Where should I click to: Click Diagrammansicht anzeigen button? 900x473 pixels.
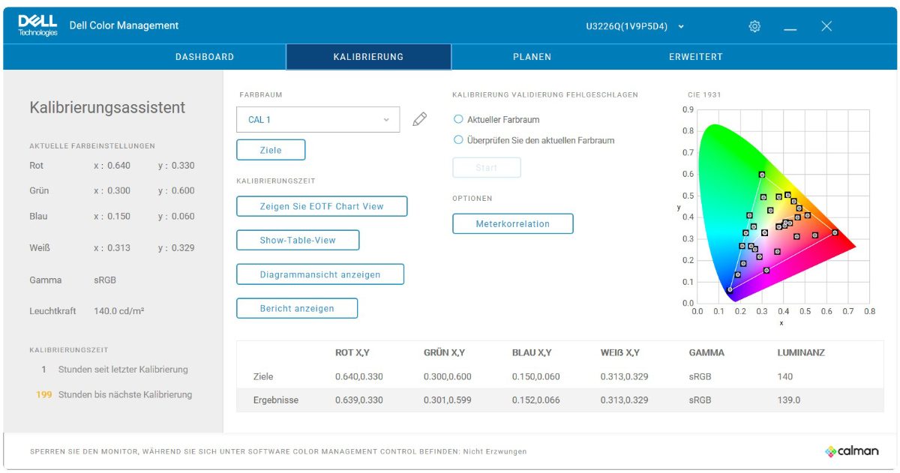320,274
